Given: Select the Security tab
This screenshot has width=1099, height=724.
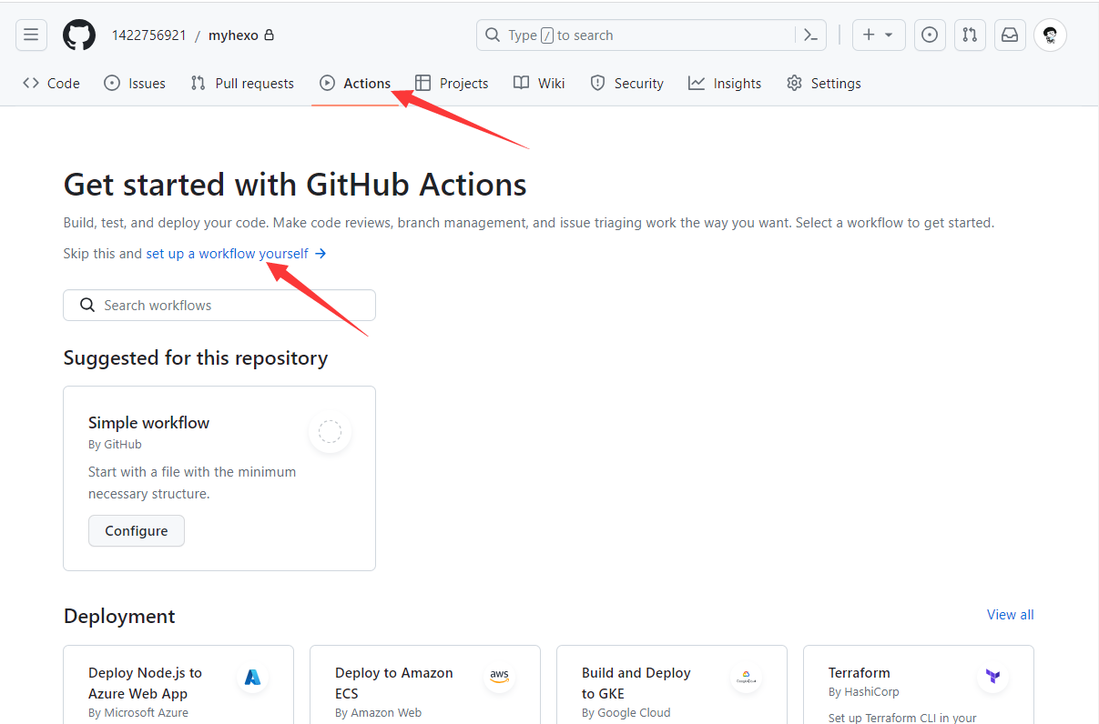Looking at the screenshot, I should pos(627,84).
